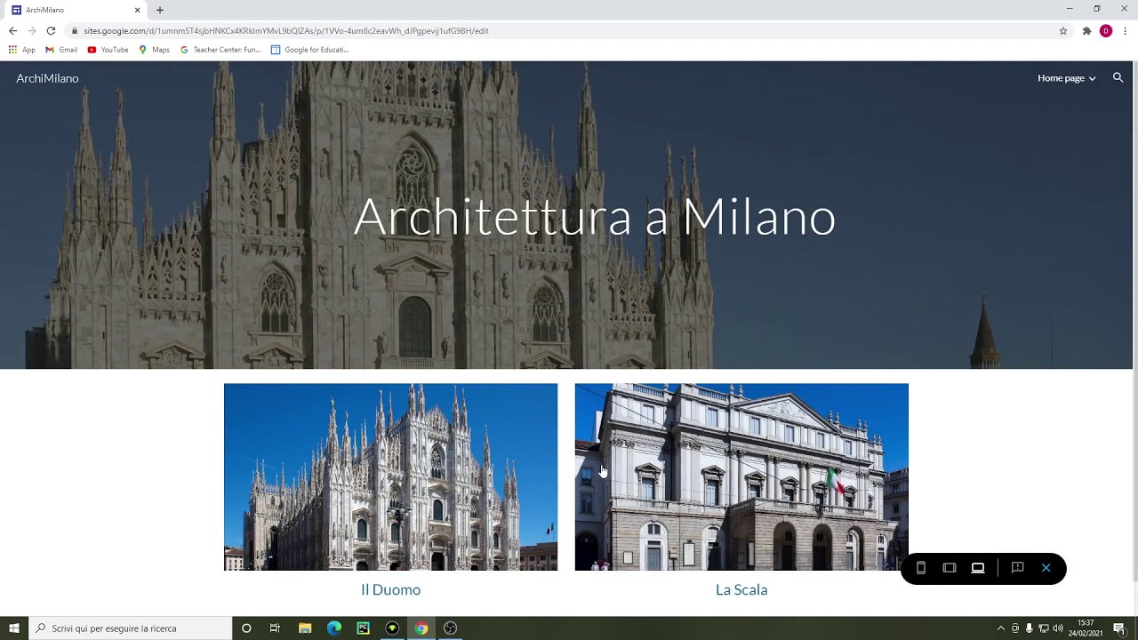Open the Windows notification center
Image resolution: width=1138 pixels, height=640 pixels.
[1119, 628]
